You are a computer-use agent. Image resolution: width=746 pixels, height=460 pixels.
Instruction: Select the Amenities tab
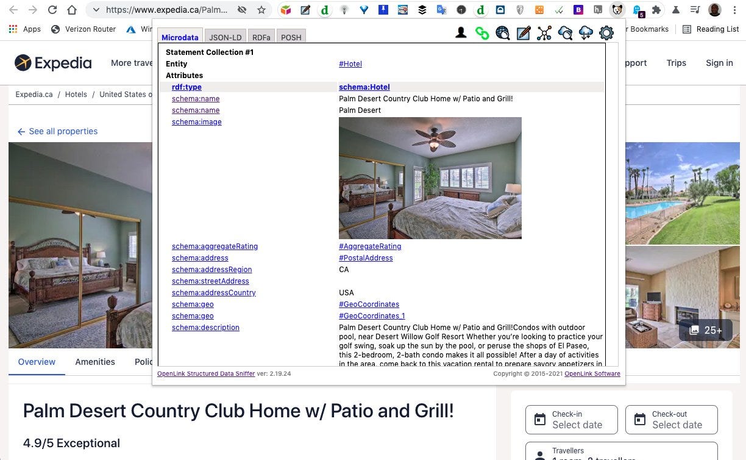click(x=95, y=362)
